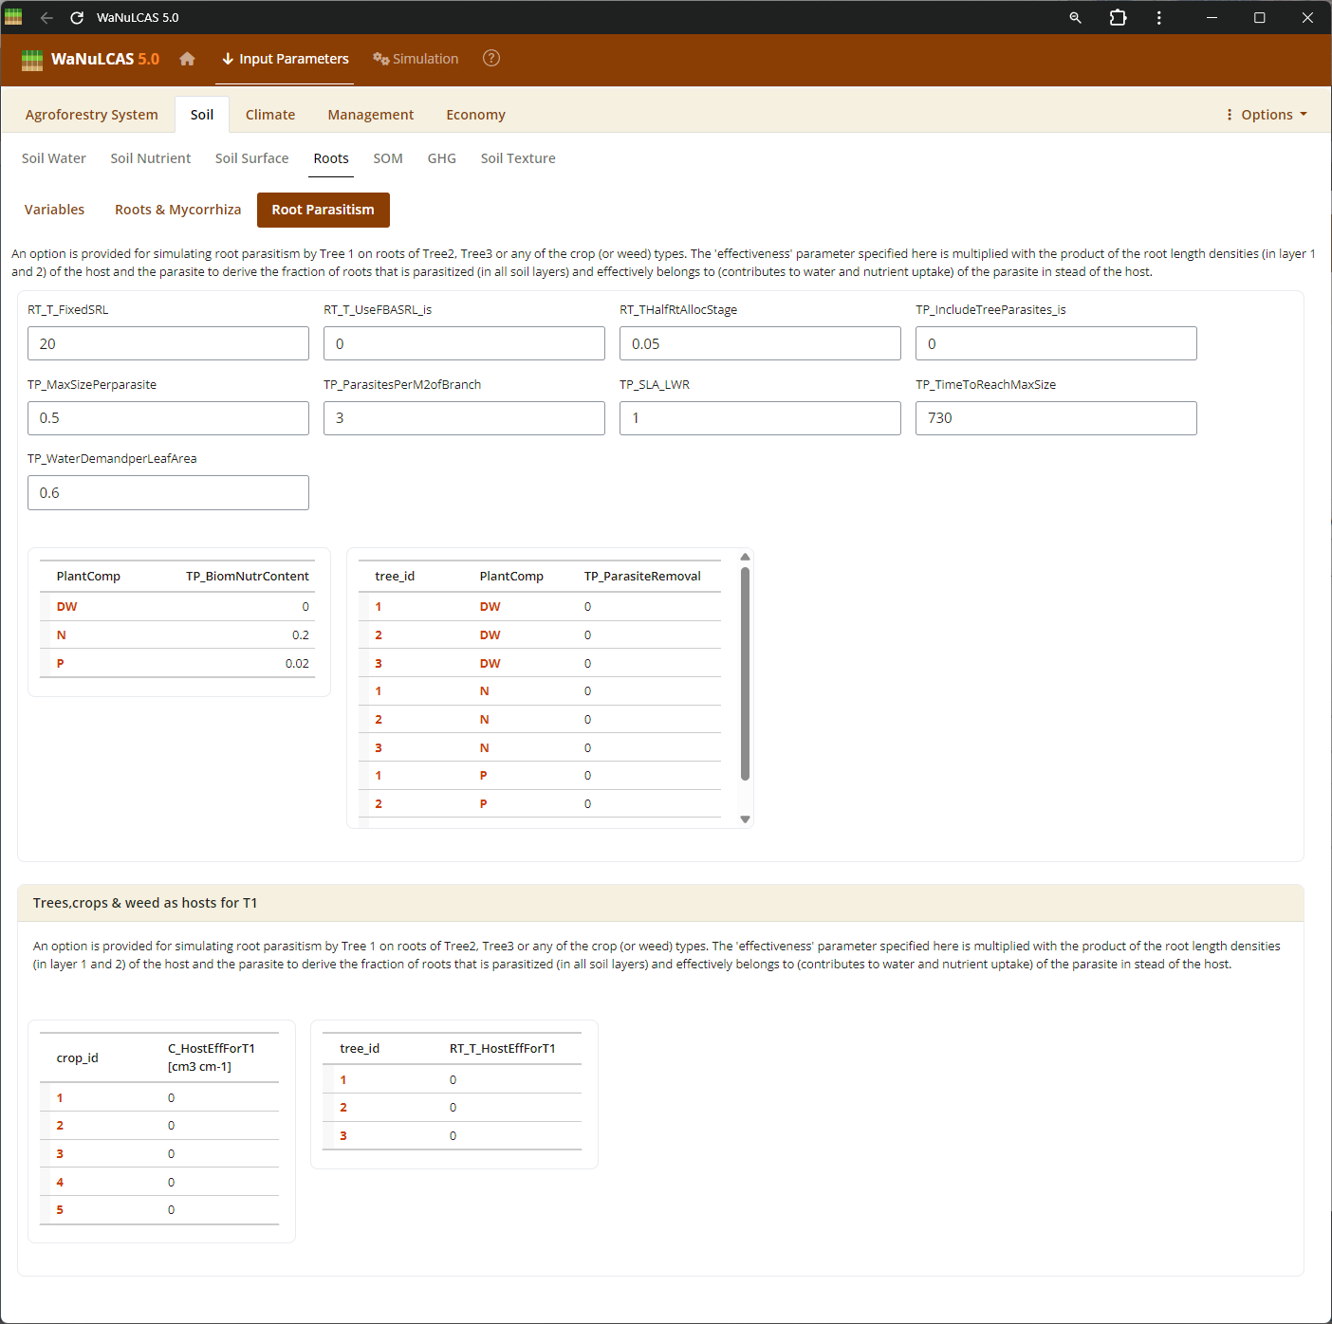Click the parasite removal table scrollbar
1332x1324 pixels.
[x=745, y=673]
